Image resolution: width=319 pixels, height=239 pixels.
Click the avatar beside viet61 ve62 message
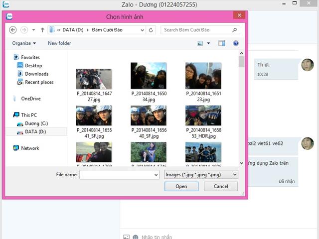pyautogui.click(x=308, y=143)
